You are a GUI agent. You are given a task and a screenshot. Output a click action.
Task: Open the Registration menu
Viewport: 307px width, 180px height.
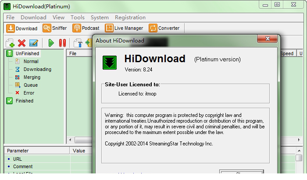(130, 18)
